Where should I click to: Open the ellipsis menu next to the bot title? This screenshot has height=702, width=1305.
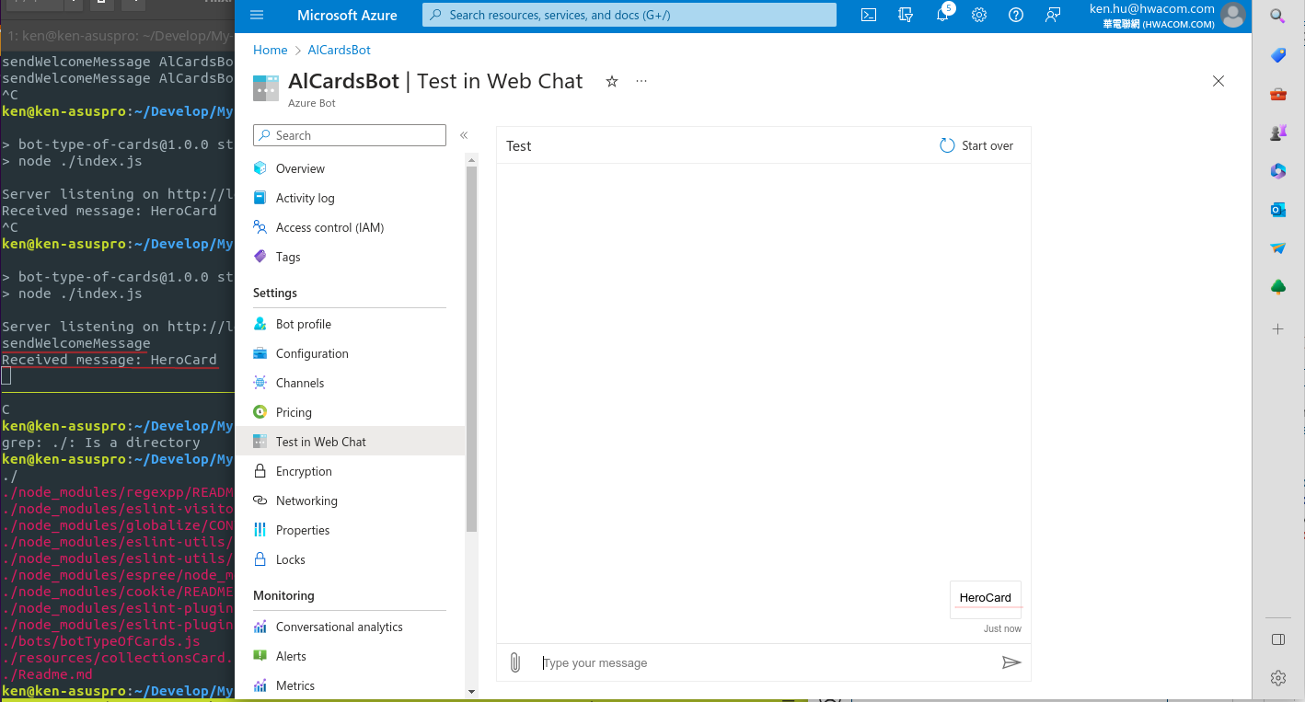[x=641, y=82]
